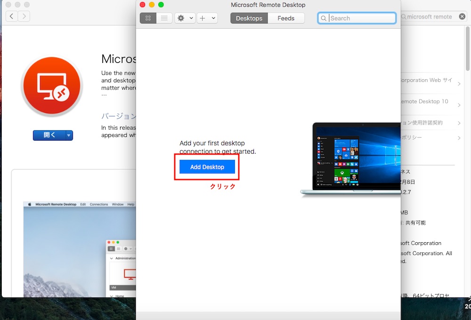Zoom the Microsoft Remote Desktop window

click(161, 5)
